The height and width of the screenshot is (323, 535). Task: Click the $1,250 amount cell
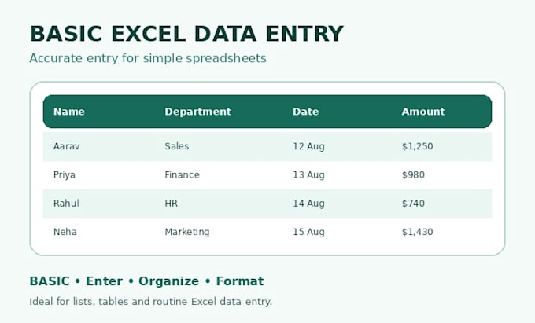(417, 146)
